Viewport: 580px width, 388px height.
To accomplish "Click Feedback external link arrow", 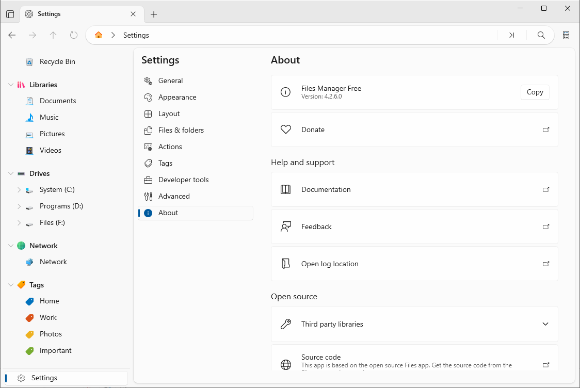I will point(546,227).
